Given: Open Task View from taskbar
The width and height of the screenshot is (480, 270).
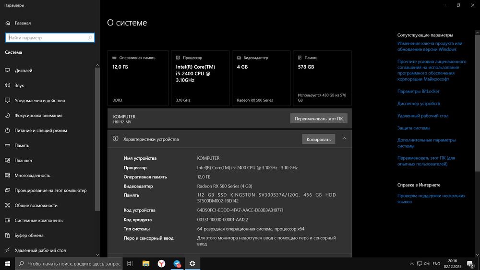Looking at the screenshot, I should (x=130, y=263).
